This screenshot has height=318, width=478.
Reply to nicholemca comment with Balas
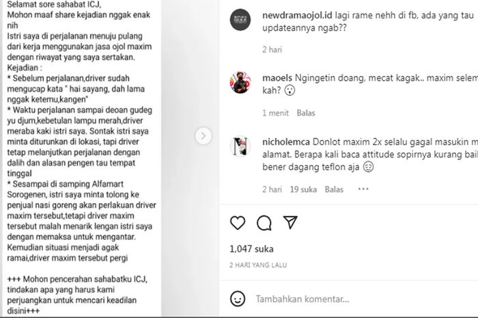[334, 189]
